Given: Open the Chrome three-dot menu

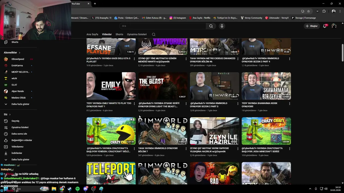Looking at the screenshot, I should pyautogui.click(x=341, y=11).
